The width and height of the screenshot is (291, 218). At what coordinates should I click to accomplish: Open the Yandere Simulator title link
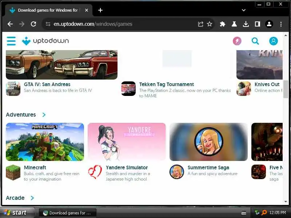pos(127,167)
